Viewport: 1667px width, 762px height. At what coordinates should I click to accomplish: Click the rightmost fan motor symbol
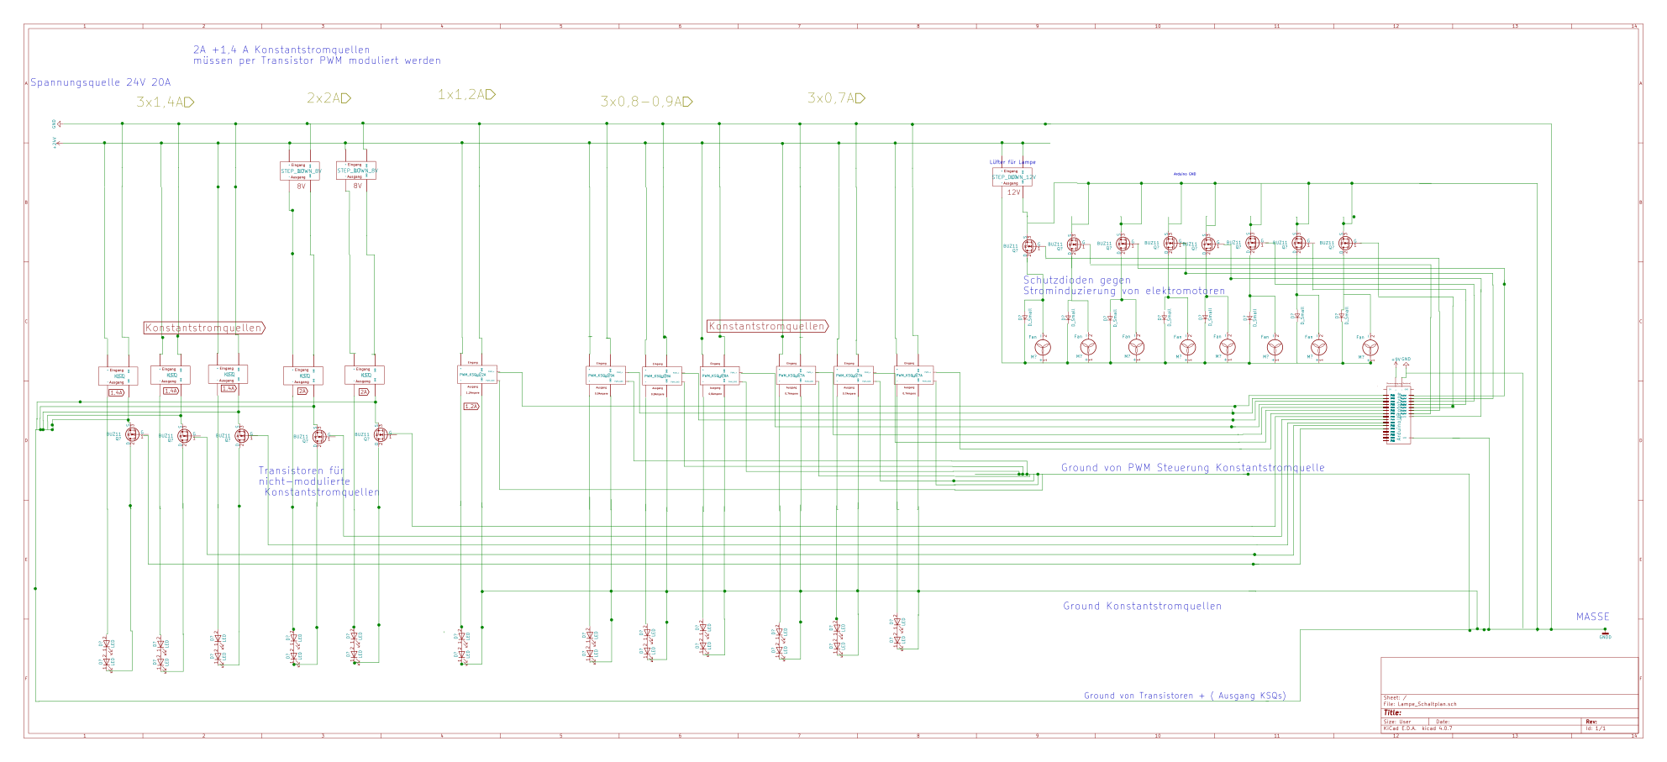(x=1370, y=347)
